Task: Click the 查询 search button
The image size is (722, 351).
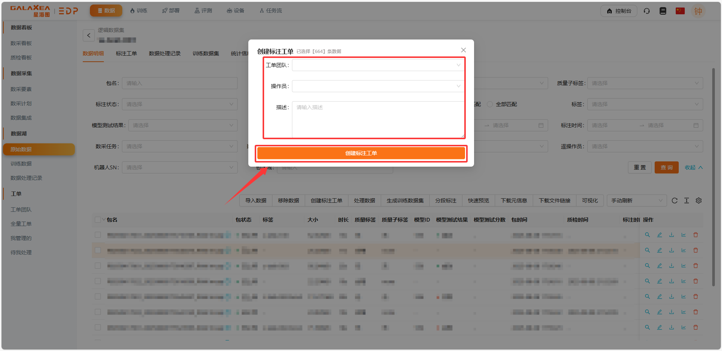Action: click(666, 167)
